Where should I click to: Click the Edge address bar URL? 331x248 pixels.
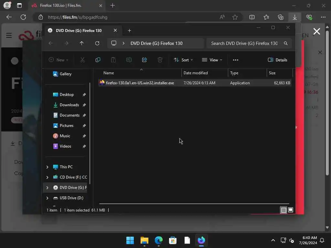tap(78, 17)
